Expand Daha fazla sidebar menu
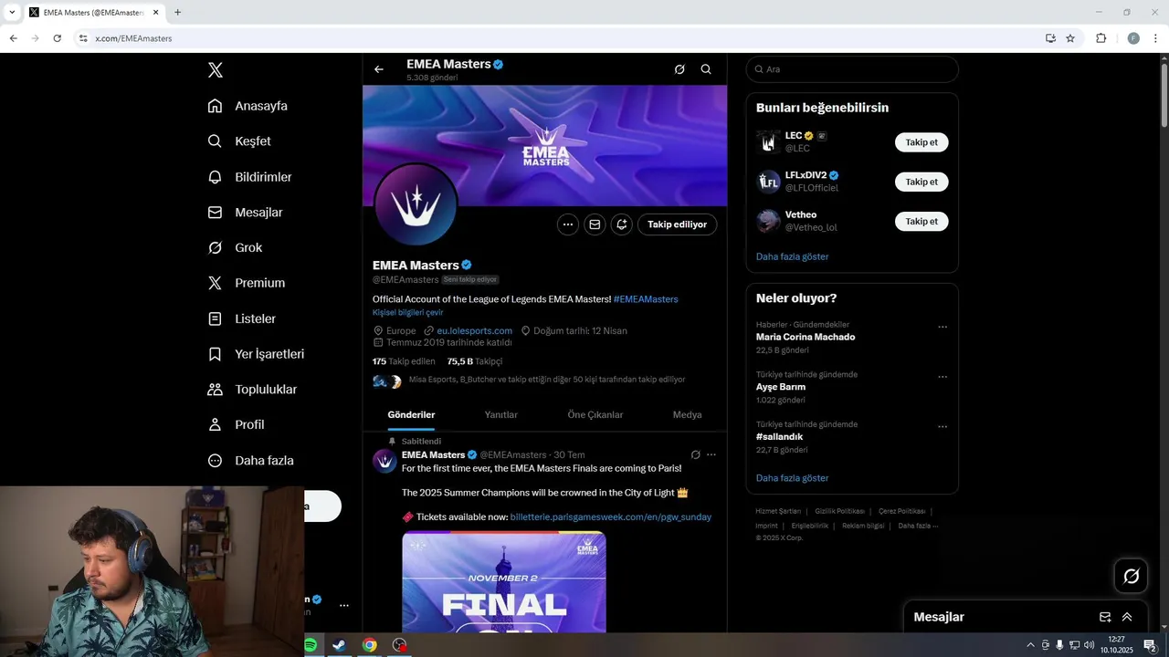This screenshot has width=1169, height=657. (250, 461)
